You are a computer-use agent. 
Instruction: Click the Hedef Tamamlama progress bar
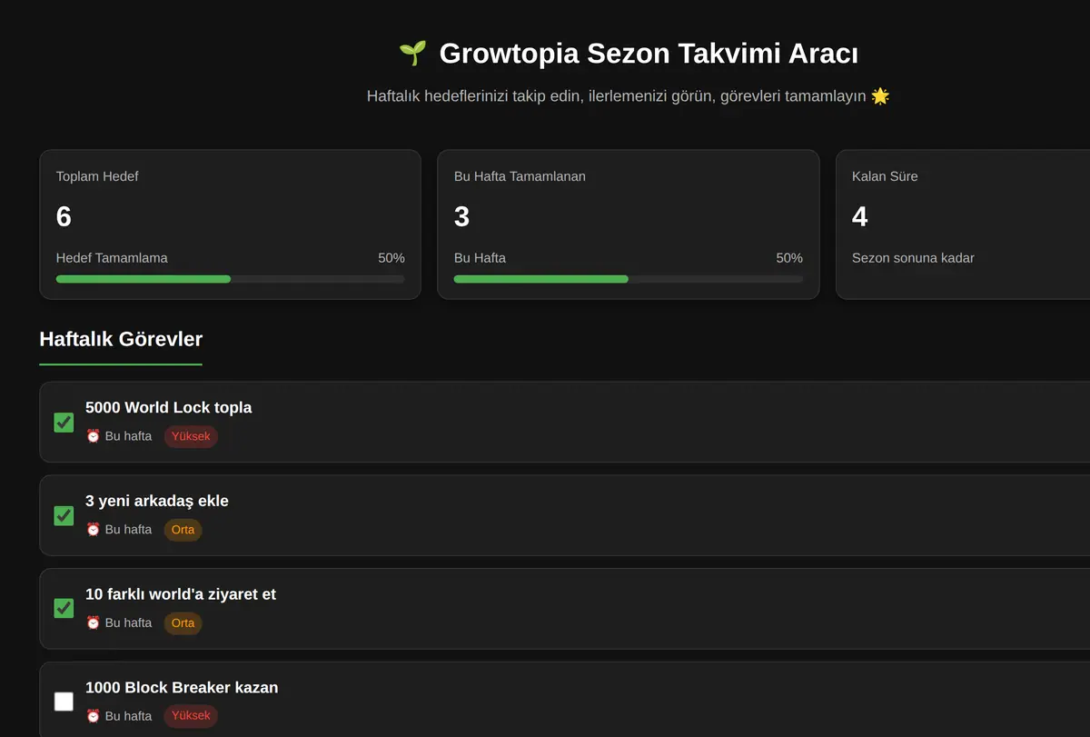[x=231, y=279]
